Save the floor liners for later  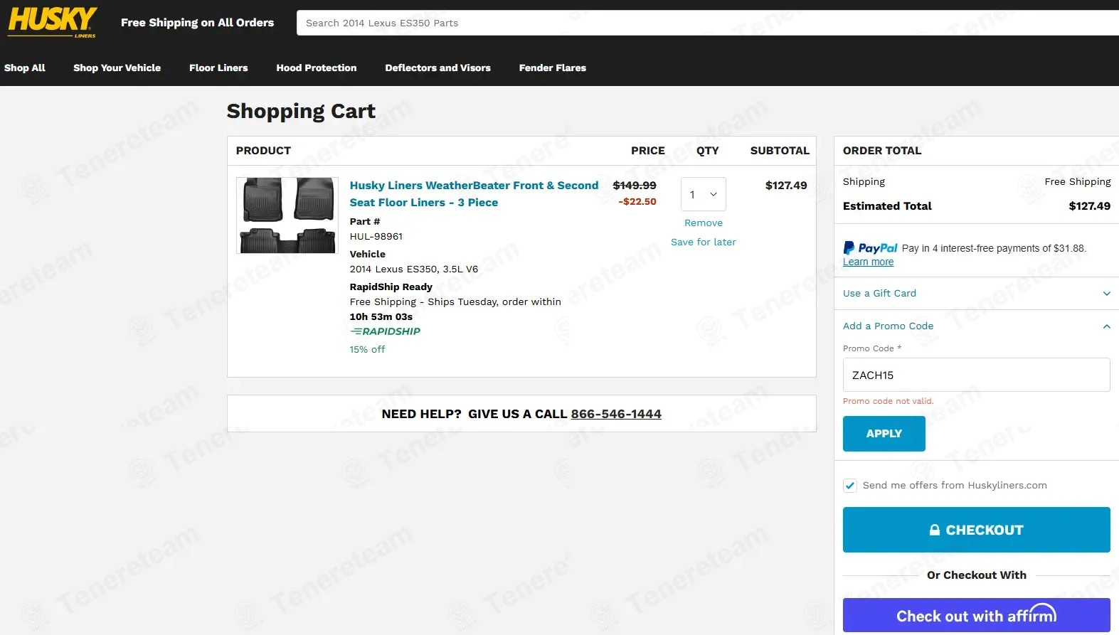(x=704, y=242)
